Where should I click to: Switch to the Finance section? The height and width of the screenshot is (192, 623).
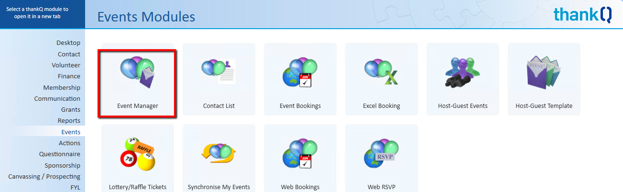pyautogui.click(x=69, y=76)
